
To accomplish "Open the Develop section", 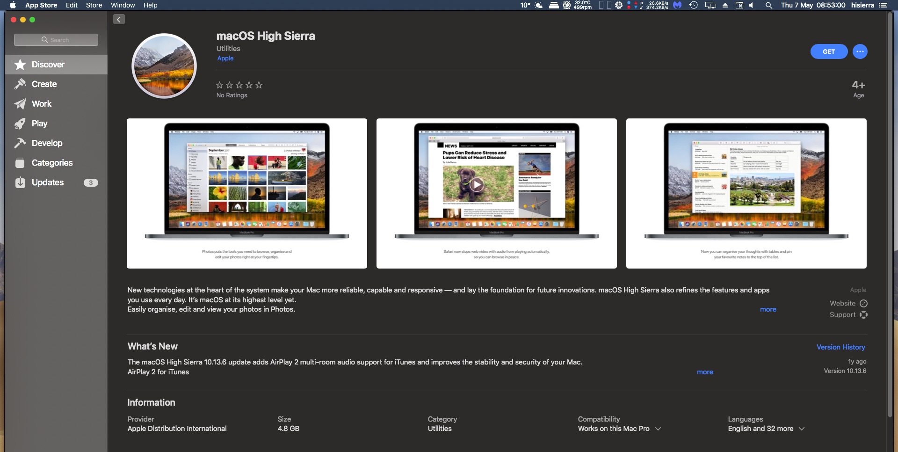I will [x=56, y=143].
